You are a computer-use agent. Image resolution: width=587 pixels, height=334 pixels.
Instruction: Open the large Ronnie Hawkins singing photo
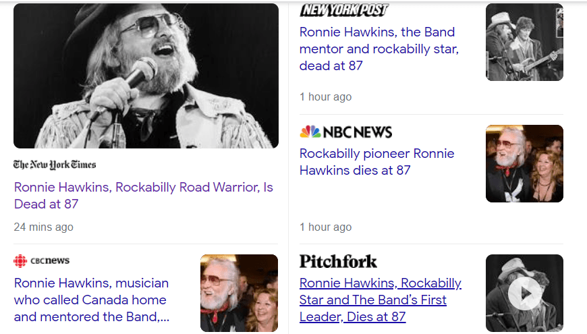(x=146, y=76)
